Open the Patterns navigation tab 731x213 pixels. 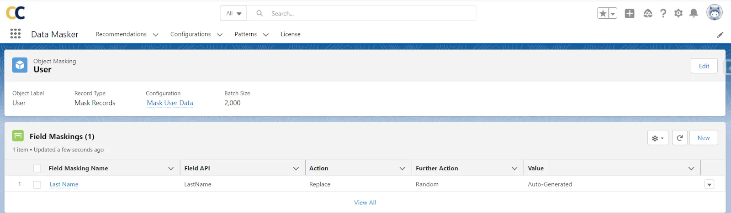click(x=246, y=34)
